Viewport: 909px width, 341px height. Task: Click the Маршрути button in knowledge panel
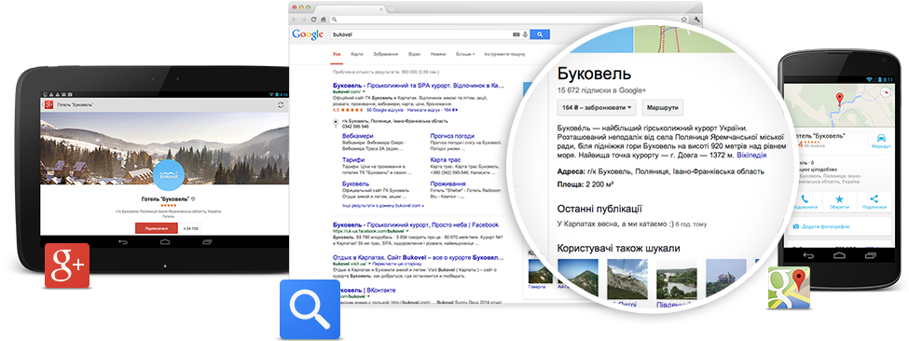663,108
